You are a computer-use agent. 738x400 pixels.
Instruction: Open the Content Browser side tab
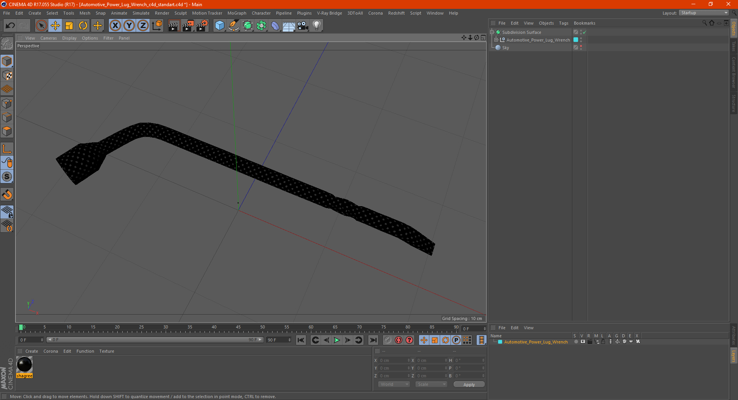[x=734, y=72]
